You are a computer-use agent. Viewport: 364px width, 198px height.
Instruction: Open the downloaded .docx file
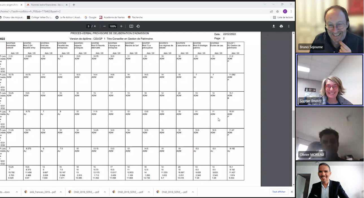point(6,192)
